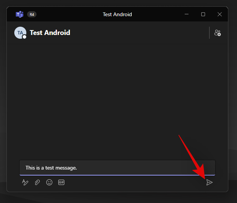Image resolution: width=237 pixels, height=203 pixels.
Task: Close the Test Android chat window
Action: click(x=220, y=14)
